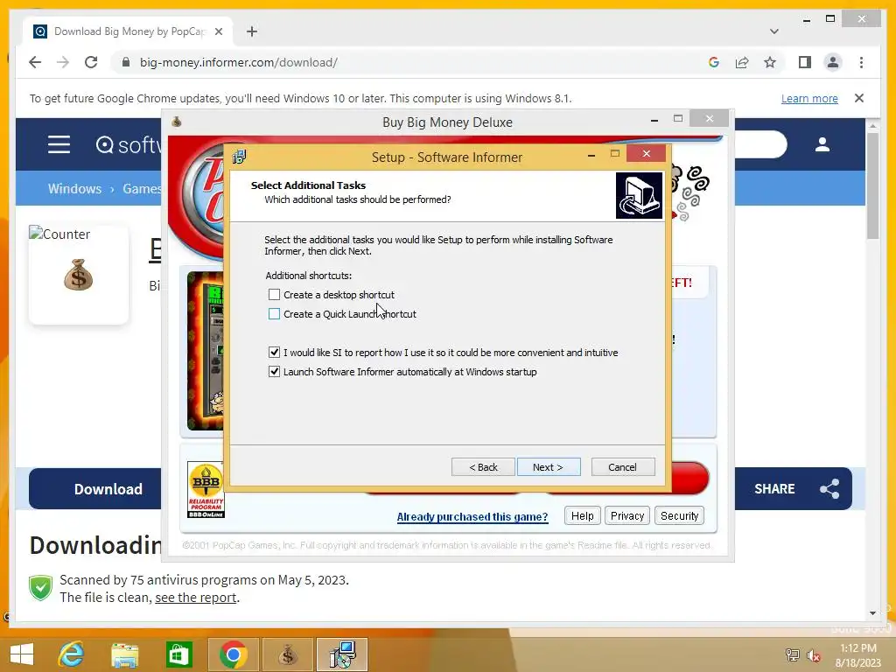Click the Buy Big Money Deluxe title bar icon
896x672 pixels.
[x=177, y=122]
